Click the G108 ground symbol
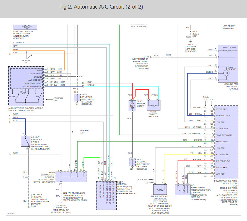 point(191,42)
